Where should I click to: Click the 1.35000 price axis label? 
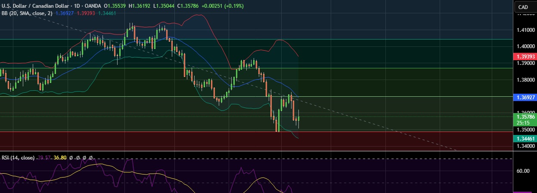[526, 130]
